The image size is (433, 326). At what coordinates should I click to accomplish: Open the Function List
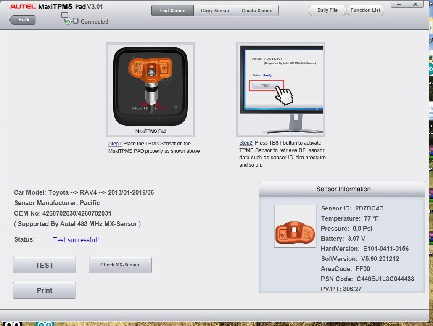tap(365, 10)
